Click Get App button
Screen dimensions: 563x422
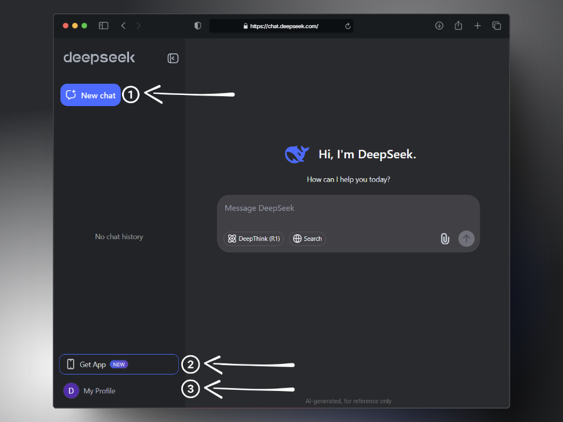coord(118,364)
